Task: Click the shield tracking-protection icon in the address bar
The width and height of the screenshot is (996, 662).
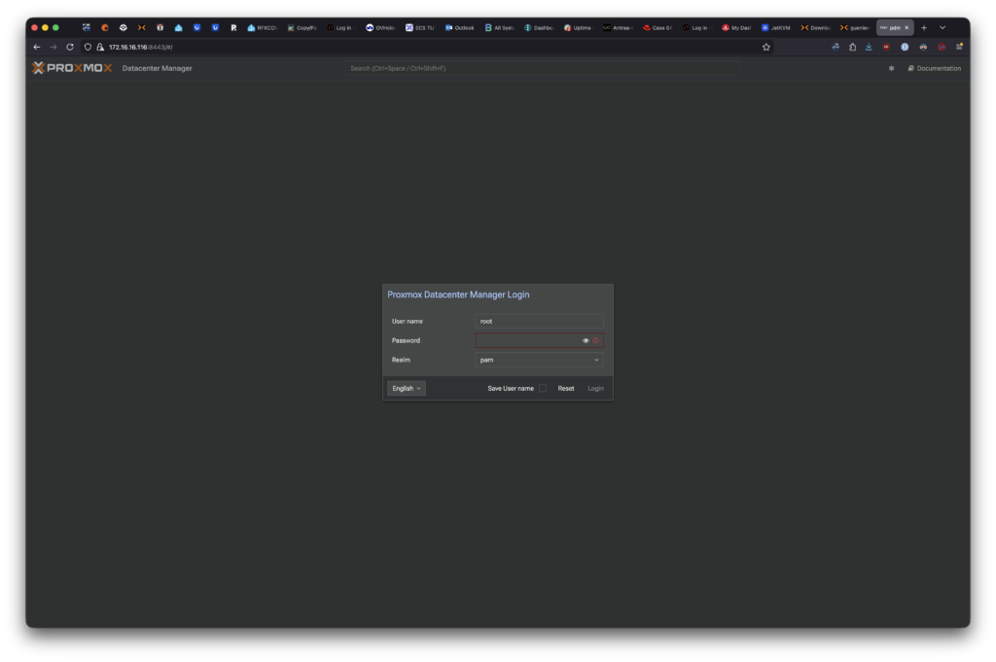Action: point(88,47)
